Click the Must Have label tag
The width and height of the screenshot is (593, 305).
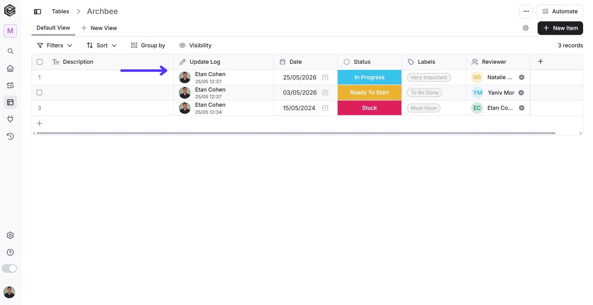(423, 108)
